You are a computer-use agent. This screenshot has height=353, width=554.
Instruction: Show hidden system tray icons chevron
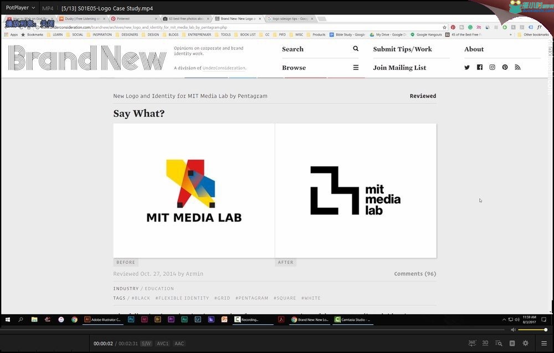504,319
